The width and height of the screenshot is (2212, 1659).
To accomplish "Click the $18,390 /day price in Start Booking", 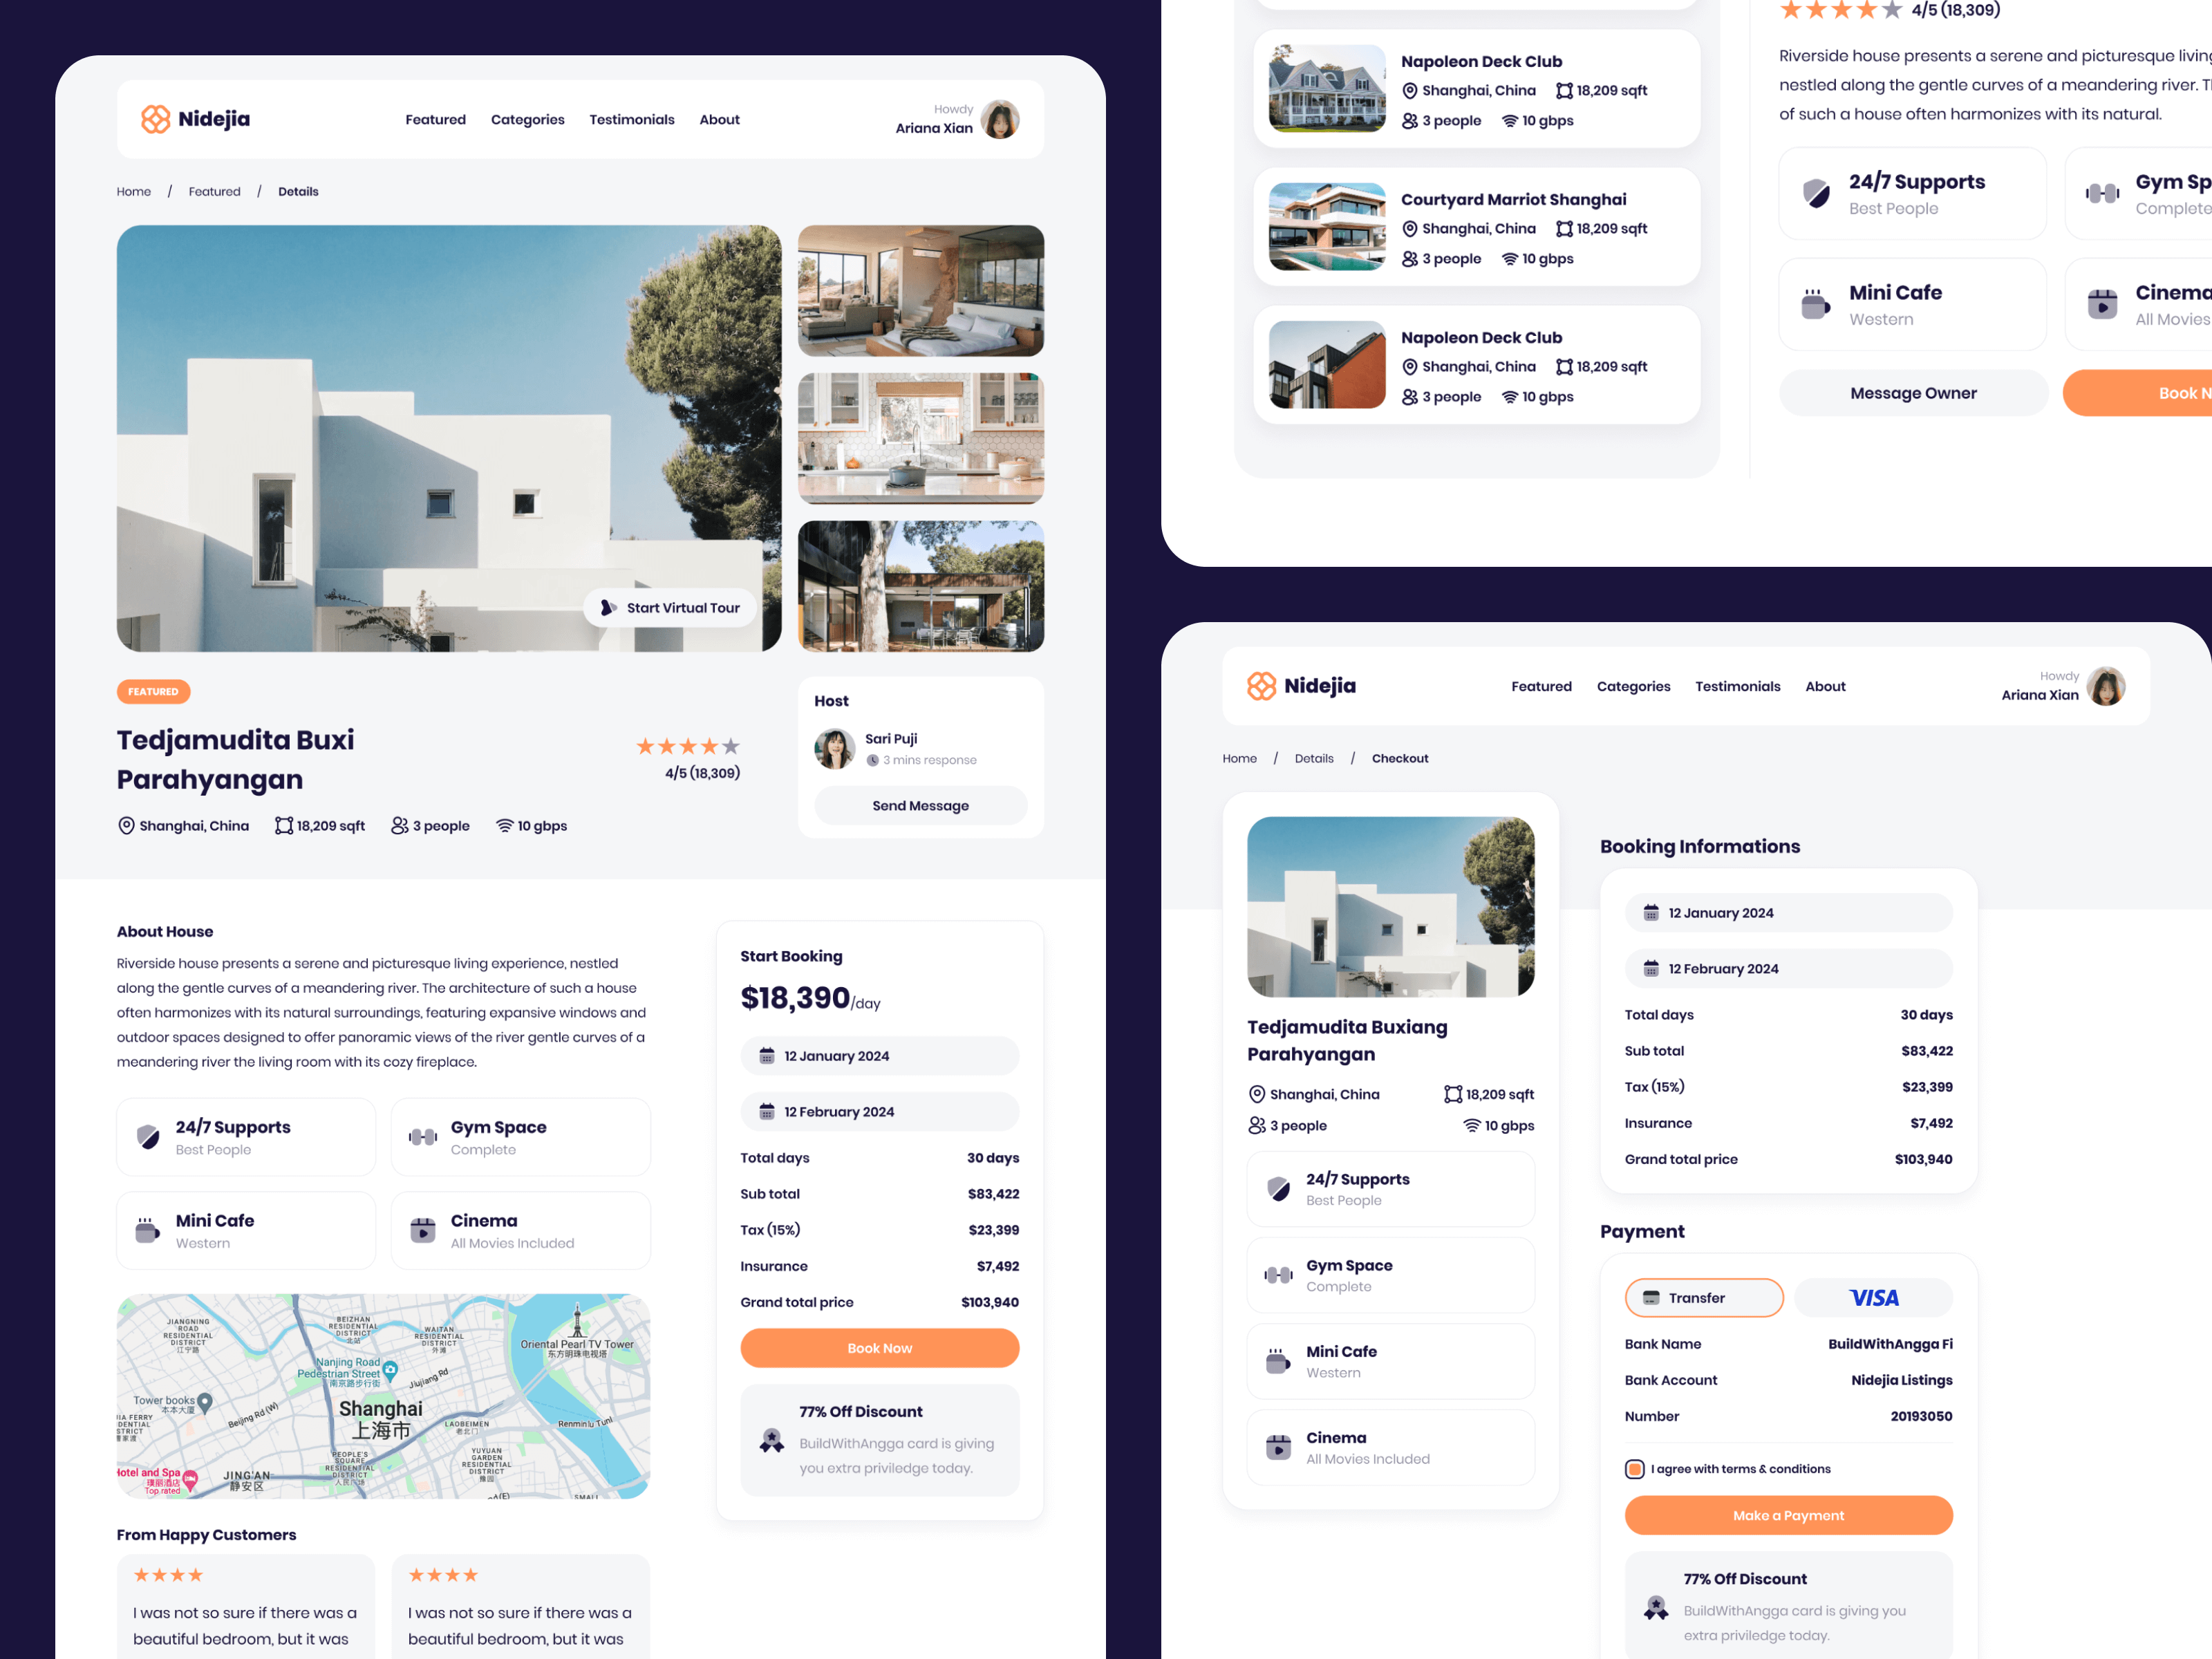I will pos(811,999).
